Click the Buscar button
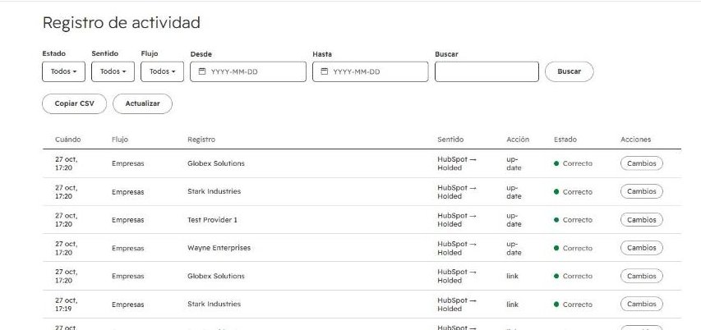701x330 pixels. pos(570,71)
